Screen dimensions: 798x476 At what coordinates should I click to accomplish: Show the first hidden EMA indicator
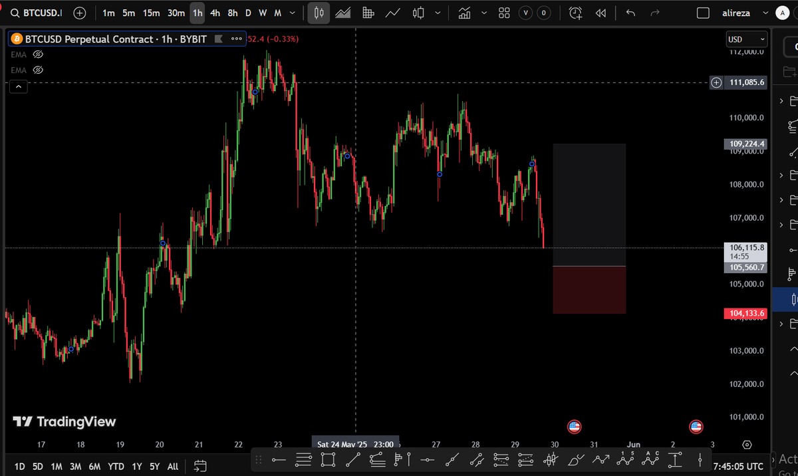point(38,55)
